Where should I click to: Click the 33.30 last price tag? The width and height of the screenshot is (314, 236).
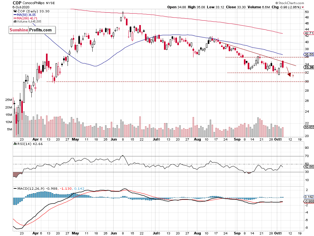click(309, 67)
